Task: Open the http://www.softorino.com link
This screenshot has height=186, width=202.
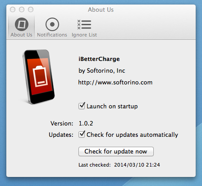Action: click(x=115, y=83)
